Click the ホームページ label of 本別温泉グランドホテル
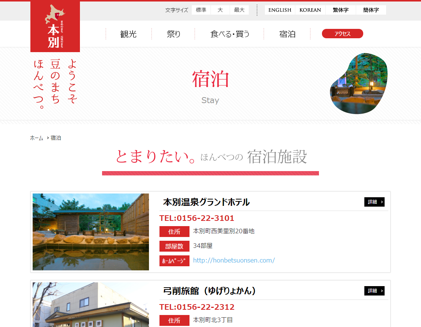This screenshot has width=421, height=327. pyautogui.click(x=174, y=261)
